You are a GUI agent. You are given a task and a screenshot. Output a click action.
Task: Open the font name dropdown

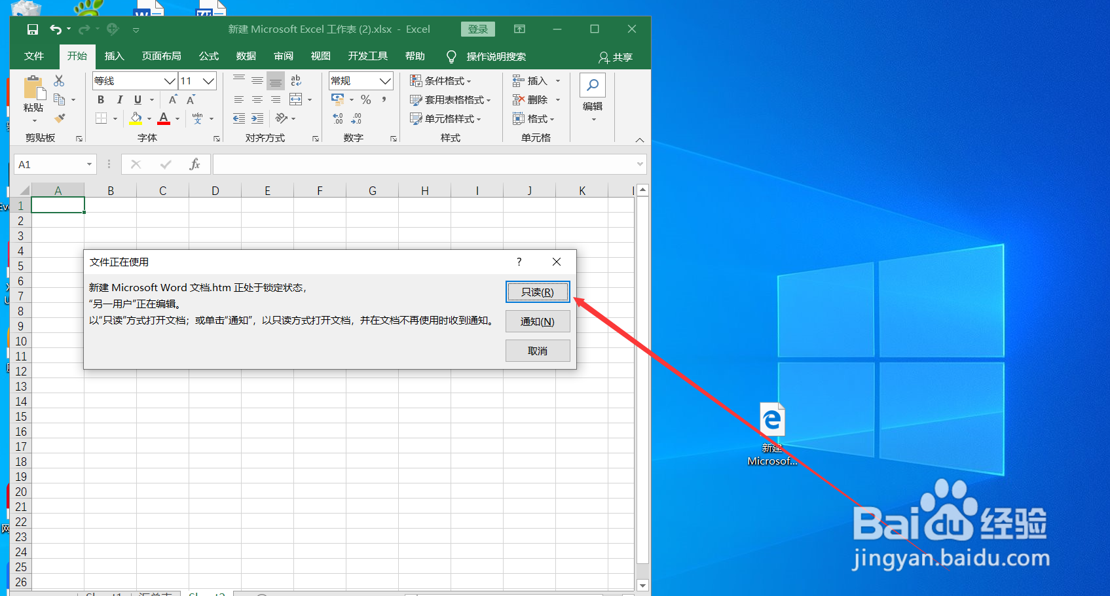[170, 80]
